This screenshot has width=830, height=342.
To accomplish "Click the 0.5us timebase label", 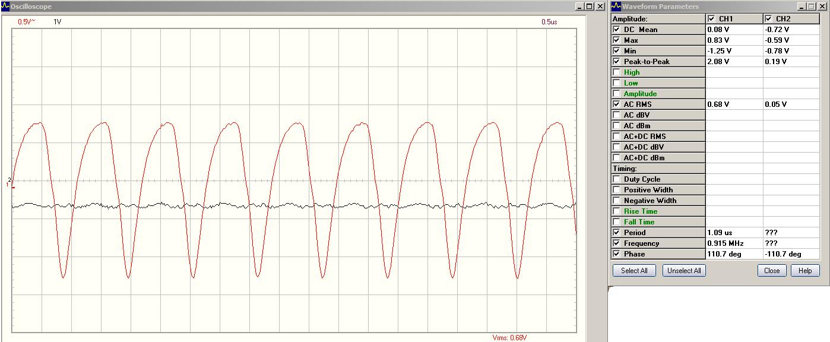I will pos(549,22).
